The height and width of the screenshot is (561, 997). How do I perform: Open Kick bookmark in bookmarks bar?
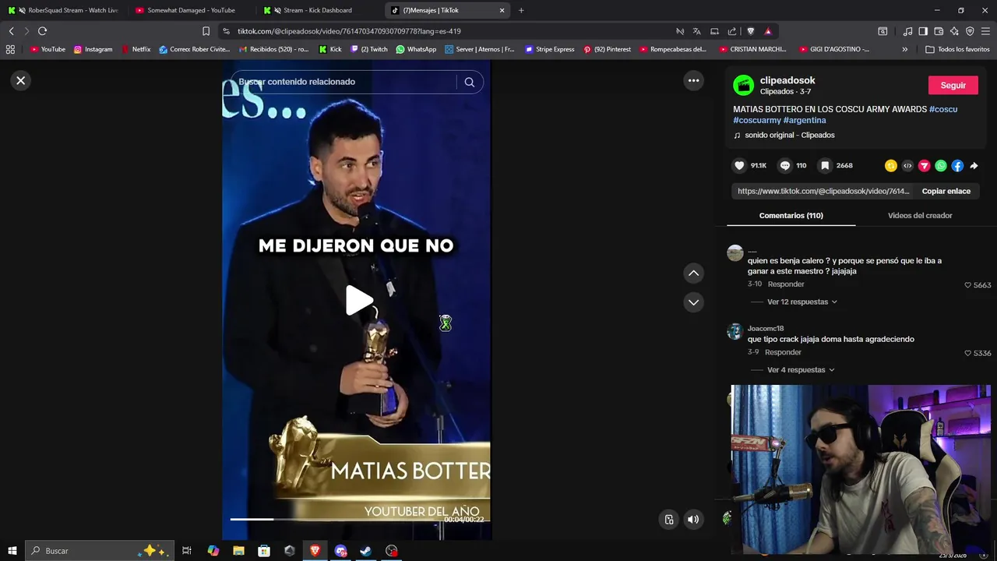[x=330, y=49]
